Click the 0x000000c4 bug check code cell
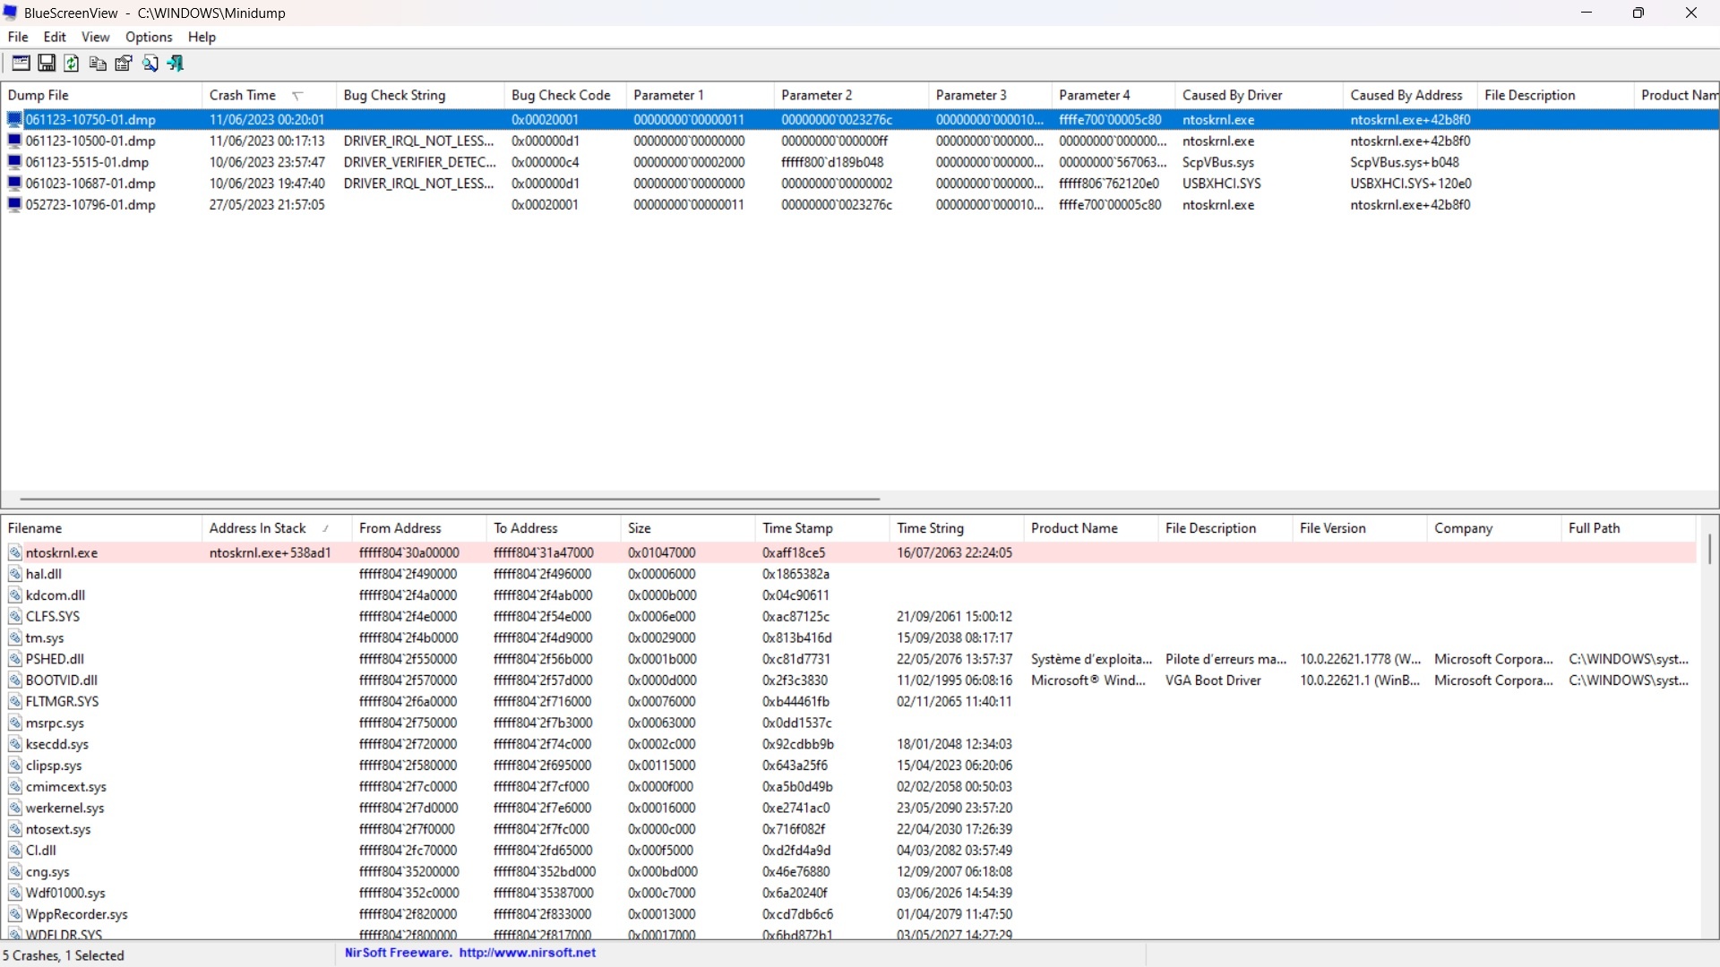Image resolution: width=1720 pixels, height=967 pixels. pos(546,162)
